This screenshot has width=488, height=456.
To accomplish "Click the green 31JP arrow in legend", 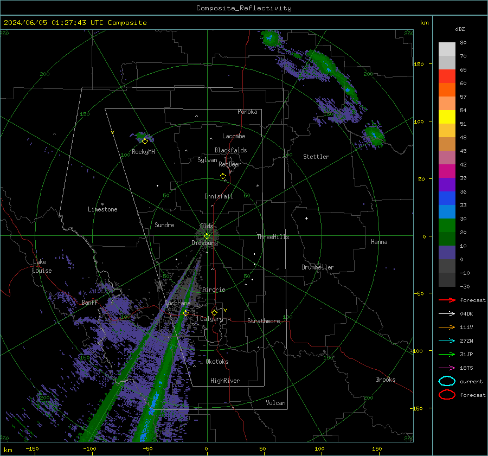I will click(x=447, y=354).
